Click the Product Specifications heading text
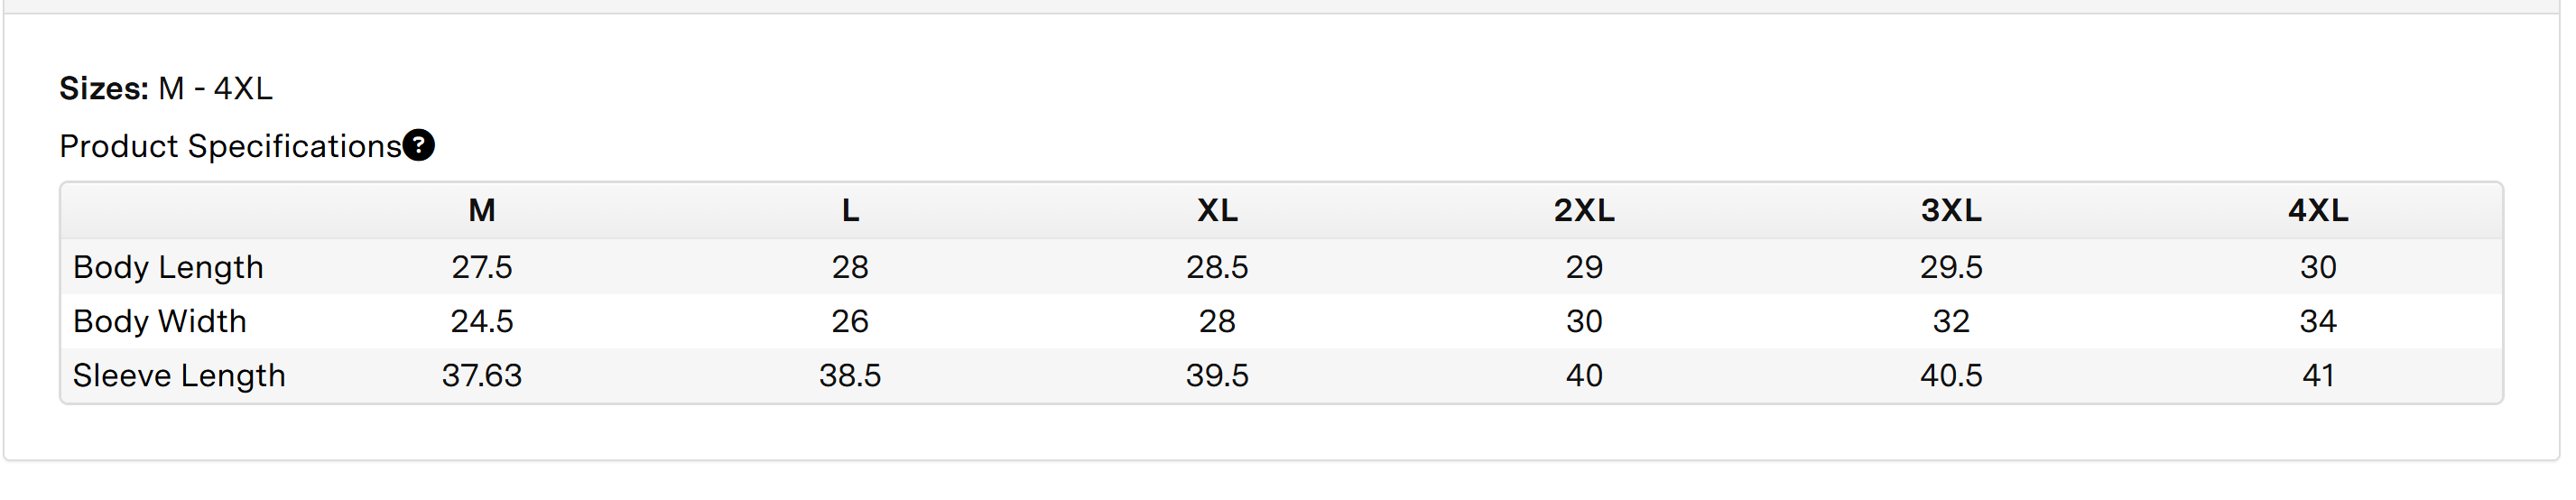 click(x=230, y=146)
